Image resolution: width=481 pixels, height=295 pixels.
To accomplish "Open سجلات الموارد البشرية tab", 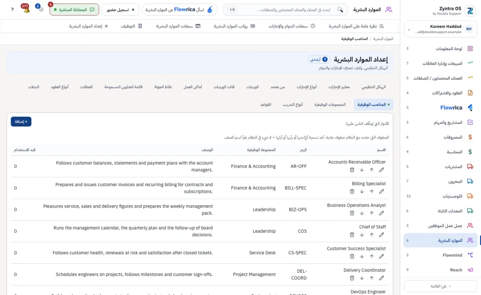I will click(x=178, y=26).
